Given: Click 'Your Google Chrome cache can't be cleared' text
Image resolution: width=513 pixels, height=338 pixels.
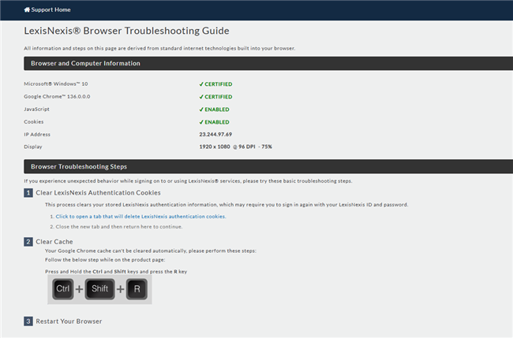Looking at the screenshot, I should (x=151, y=251).
